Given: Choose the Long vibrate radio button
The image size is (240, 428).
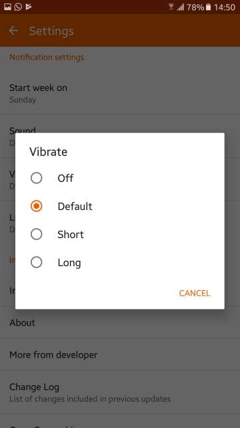Looking at the screenshot, I should coord(37,262).
